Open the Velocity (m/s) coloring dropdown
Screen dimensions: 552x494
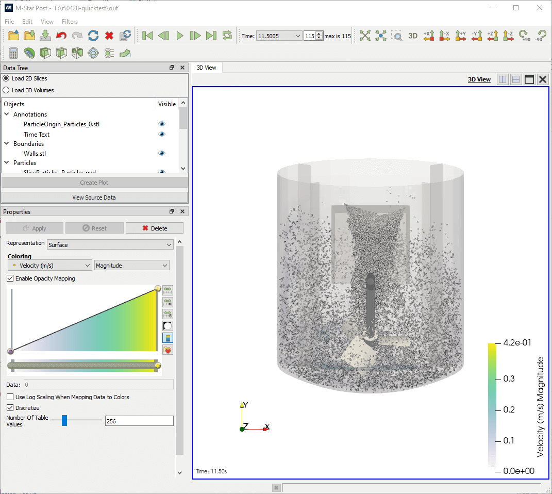(x=50, y=266)
